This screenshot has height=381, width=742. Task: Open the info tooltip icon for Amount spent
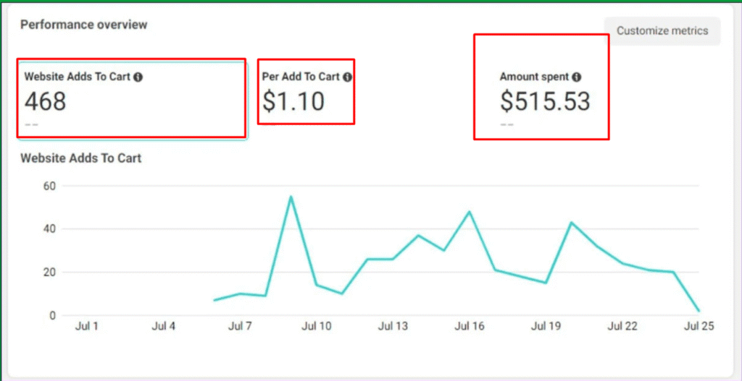[576, 77]
